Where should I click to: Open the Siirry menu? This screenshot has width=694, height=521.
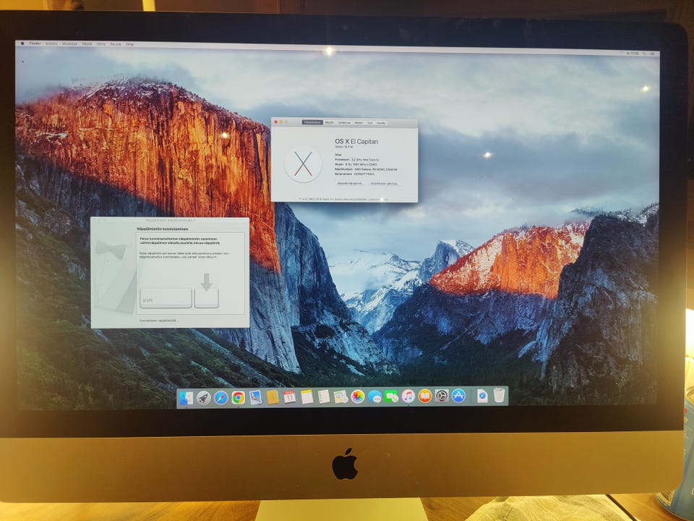click(101, 44)
